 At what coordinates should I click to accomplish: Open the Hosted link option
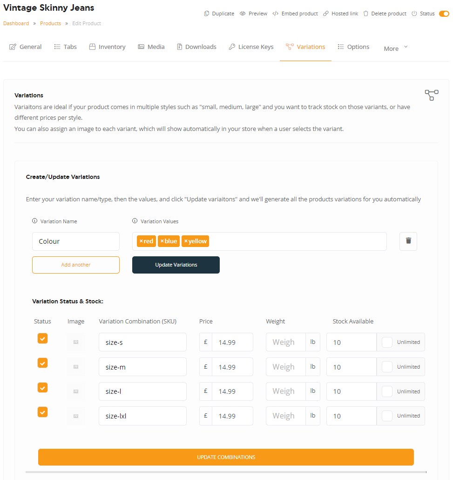point(340,14)
